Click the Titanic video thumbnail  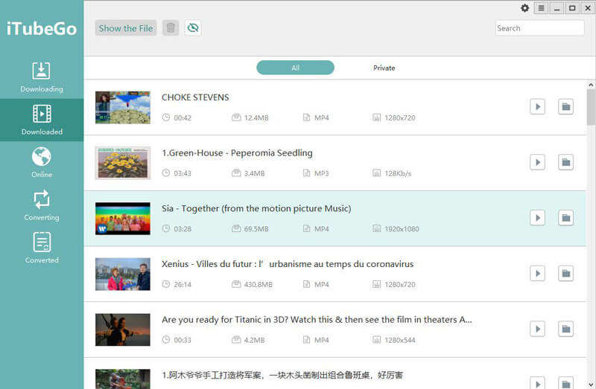[123, 329]
